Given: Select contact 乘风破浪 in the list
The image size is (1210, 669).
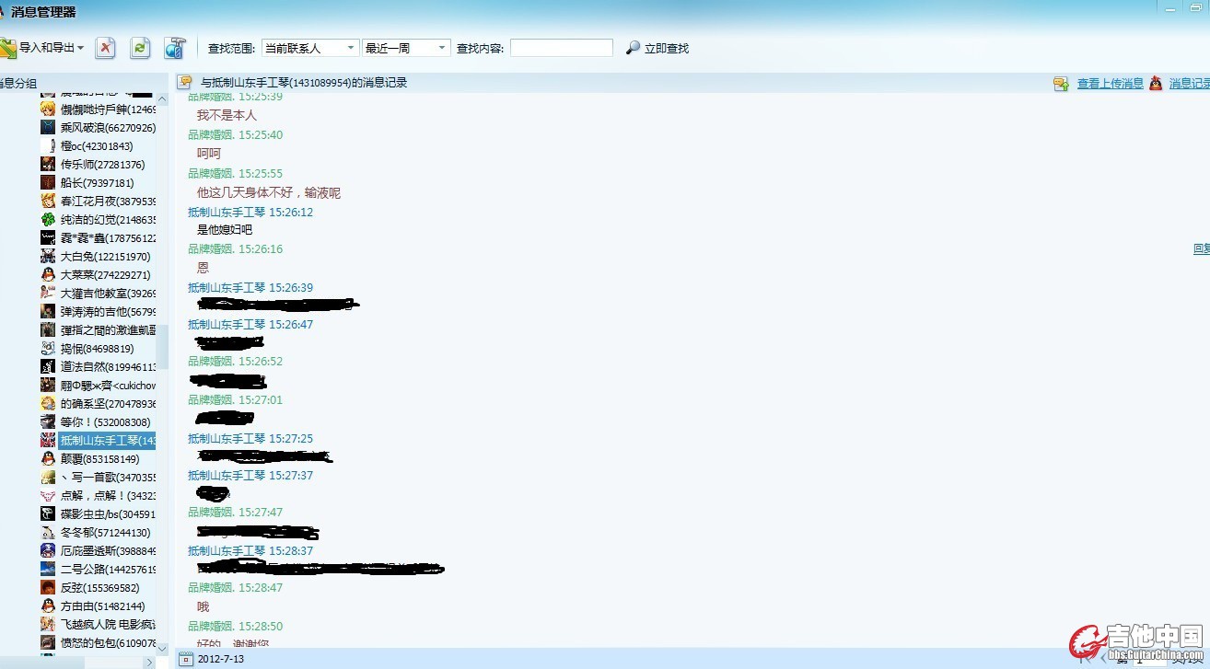Looking at the screenshot, I should tap(107, 128).
